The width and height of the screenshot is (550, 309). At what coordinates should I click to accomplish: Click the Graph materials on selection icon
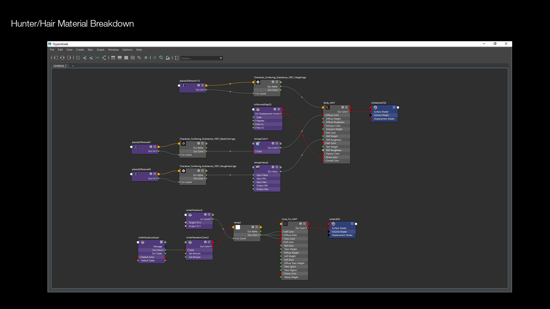pyautogui.click(x=104, y=58)
